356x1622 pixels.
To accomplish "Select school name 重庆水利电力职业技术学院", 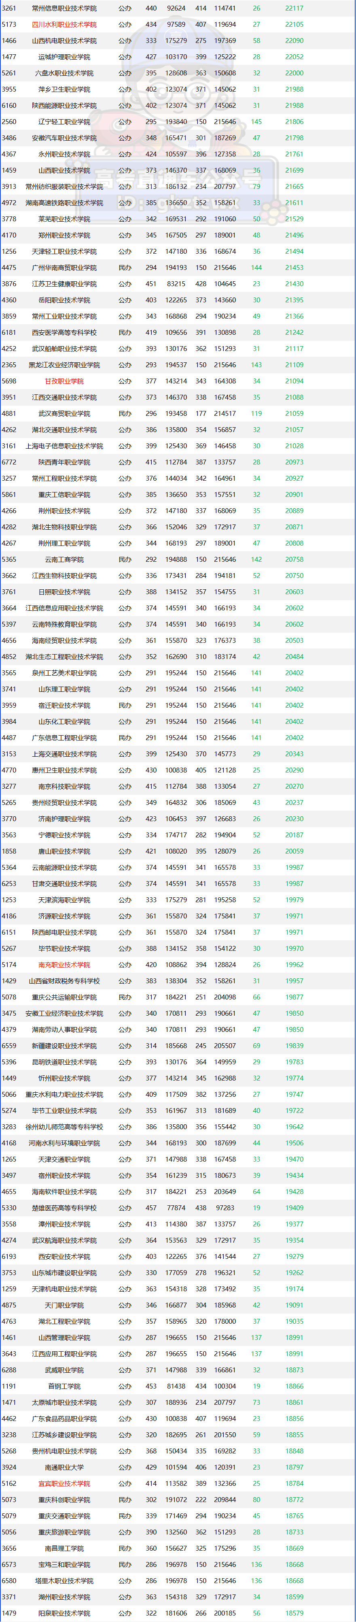I will [x=64, y=1094].
